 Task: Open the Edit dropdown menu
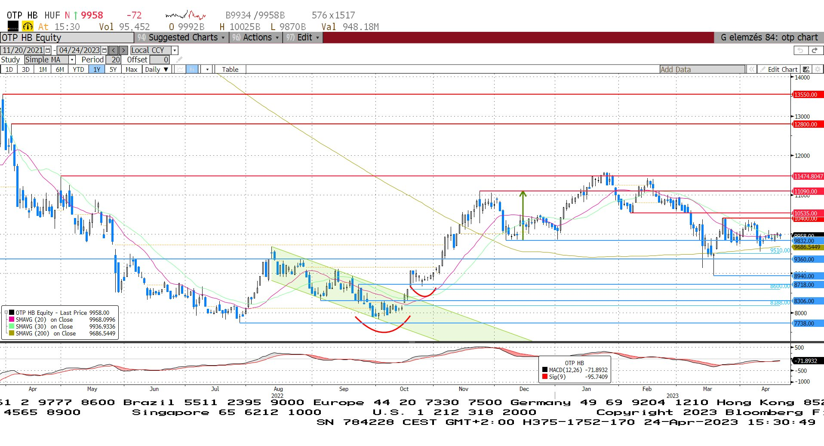tap(303, 37)
